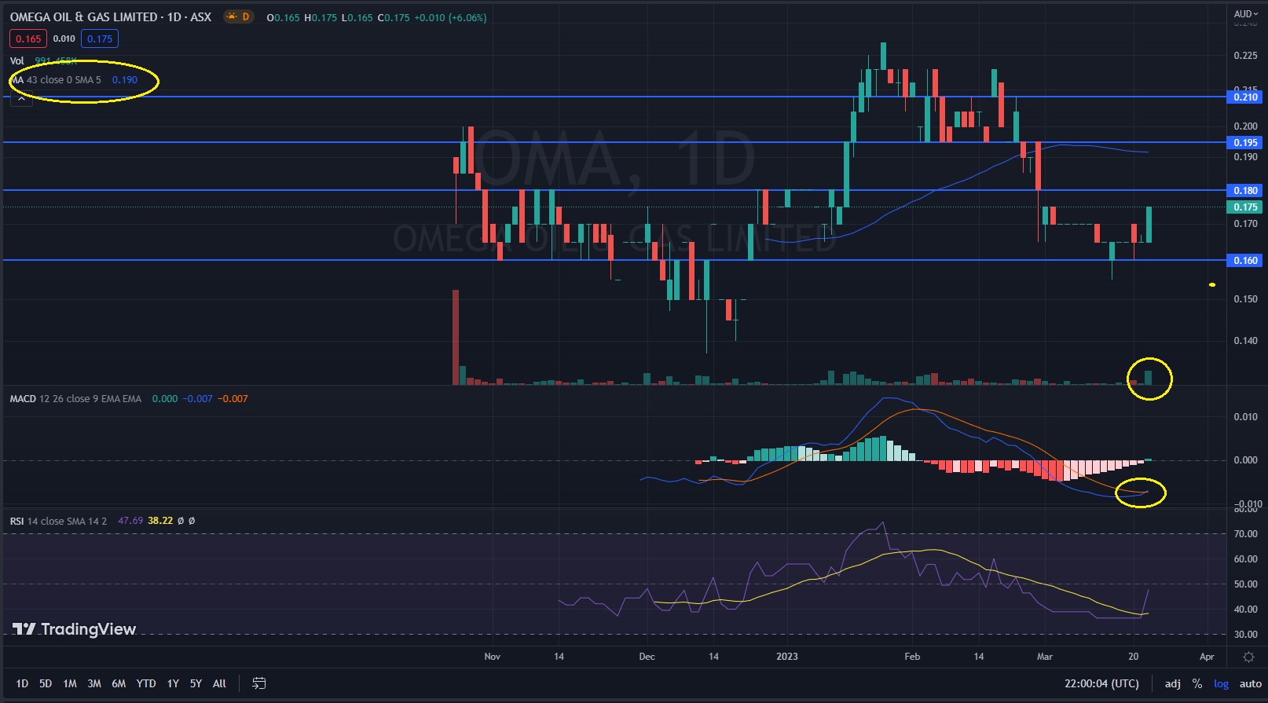The image size is (1268, 703).
Task: Click the 0.195 horizontal line price label
Action: click(1245, 143)
